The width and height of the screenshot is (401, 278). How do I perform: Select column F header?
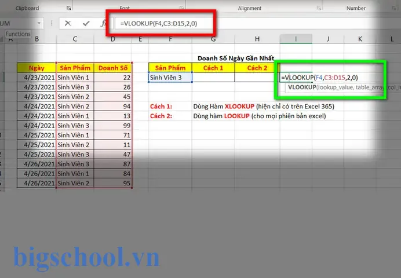(170, 39)
